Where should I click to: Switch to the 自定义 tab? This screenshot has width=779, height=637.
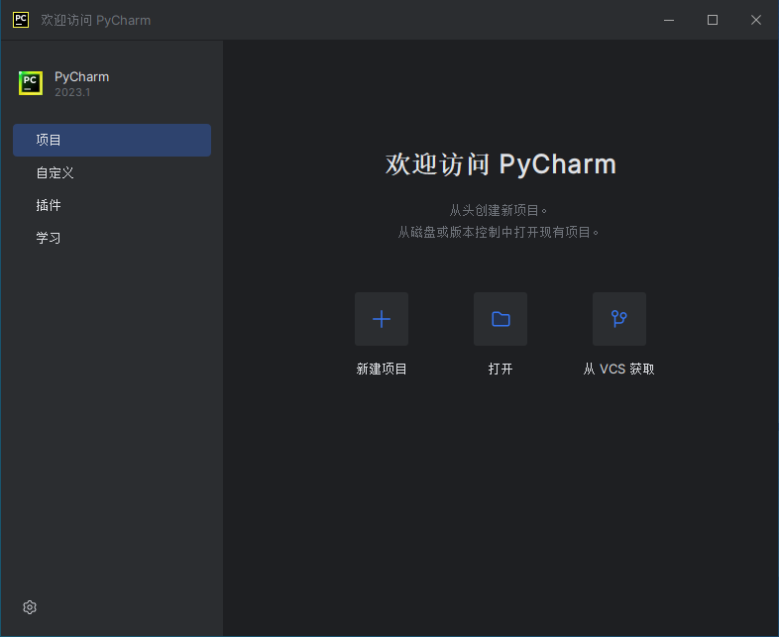pyautogui.click(x=112, y=172)
